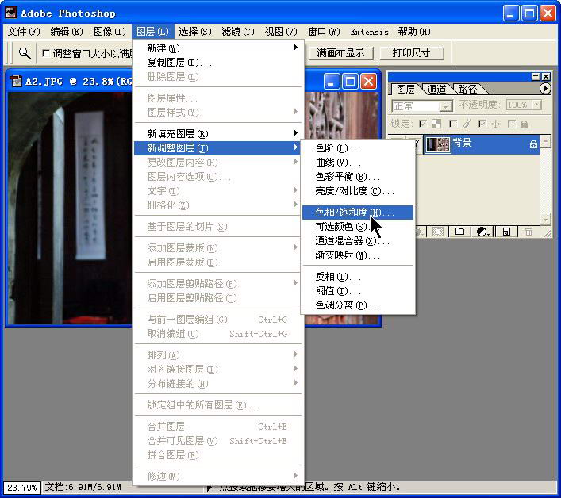
Task: Expand the 新建 submenu in the layer menu
Action: [x=219, y=48]
